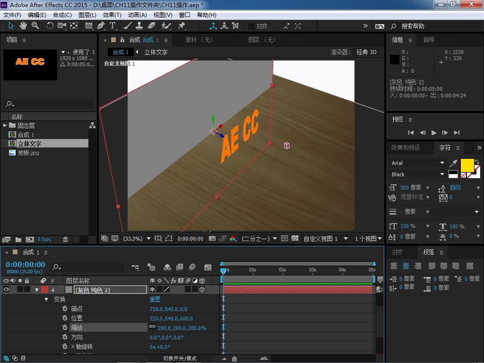
Task: Open the composition mini-flowchart in timeline
Action: 135,267
